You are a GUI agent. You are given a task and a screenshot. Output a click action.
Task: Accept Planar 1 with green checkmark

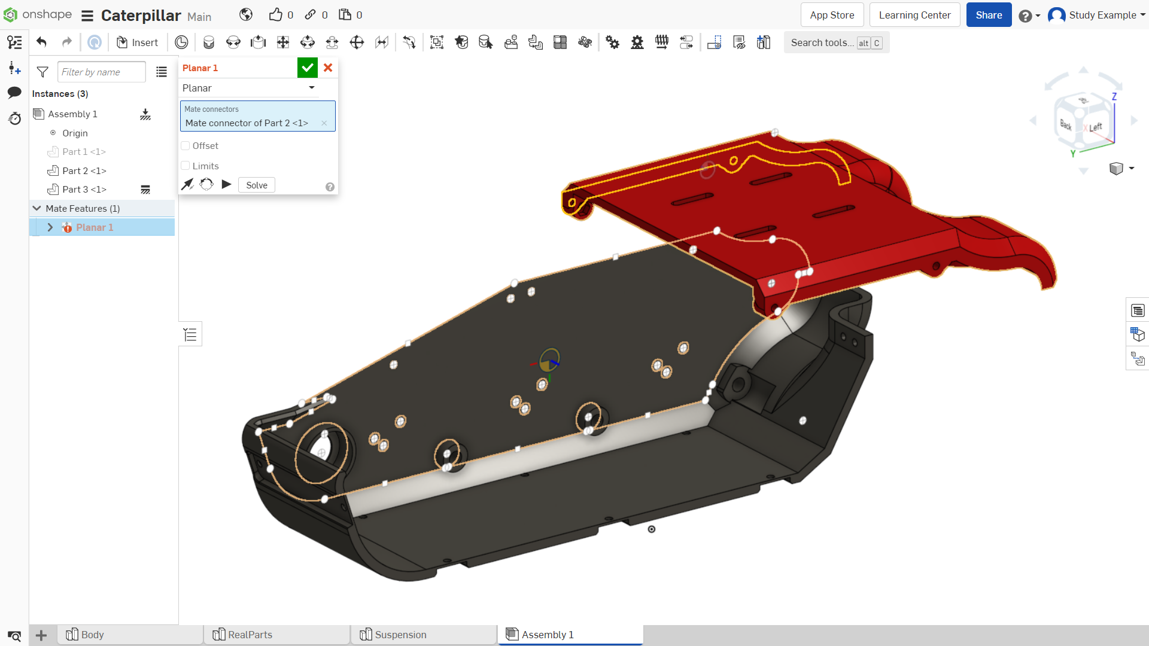(x=308, y=68)
